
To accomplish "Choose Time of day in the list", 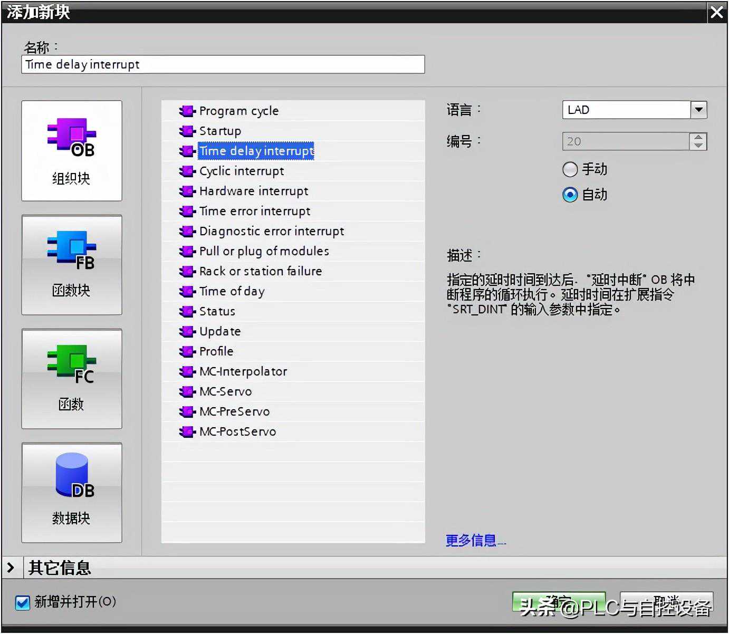I will pos(232,292).
